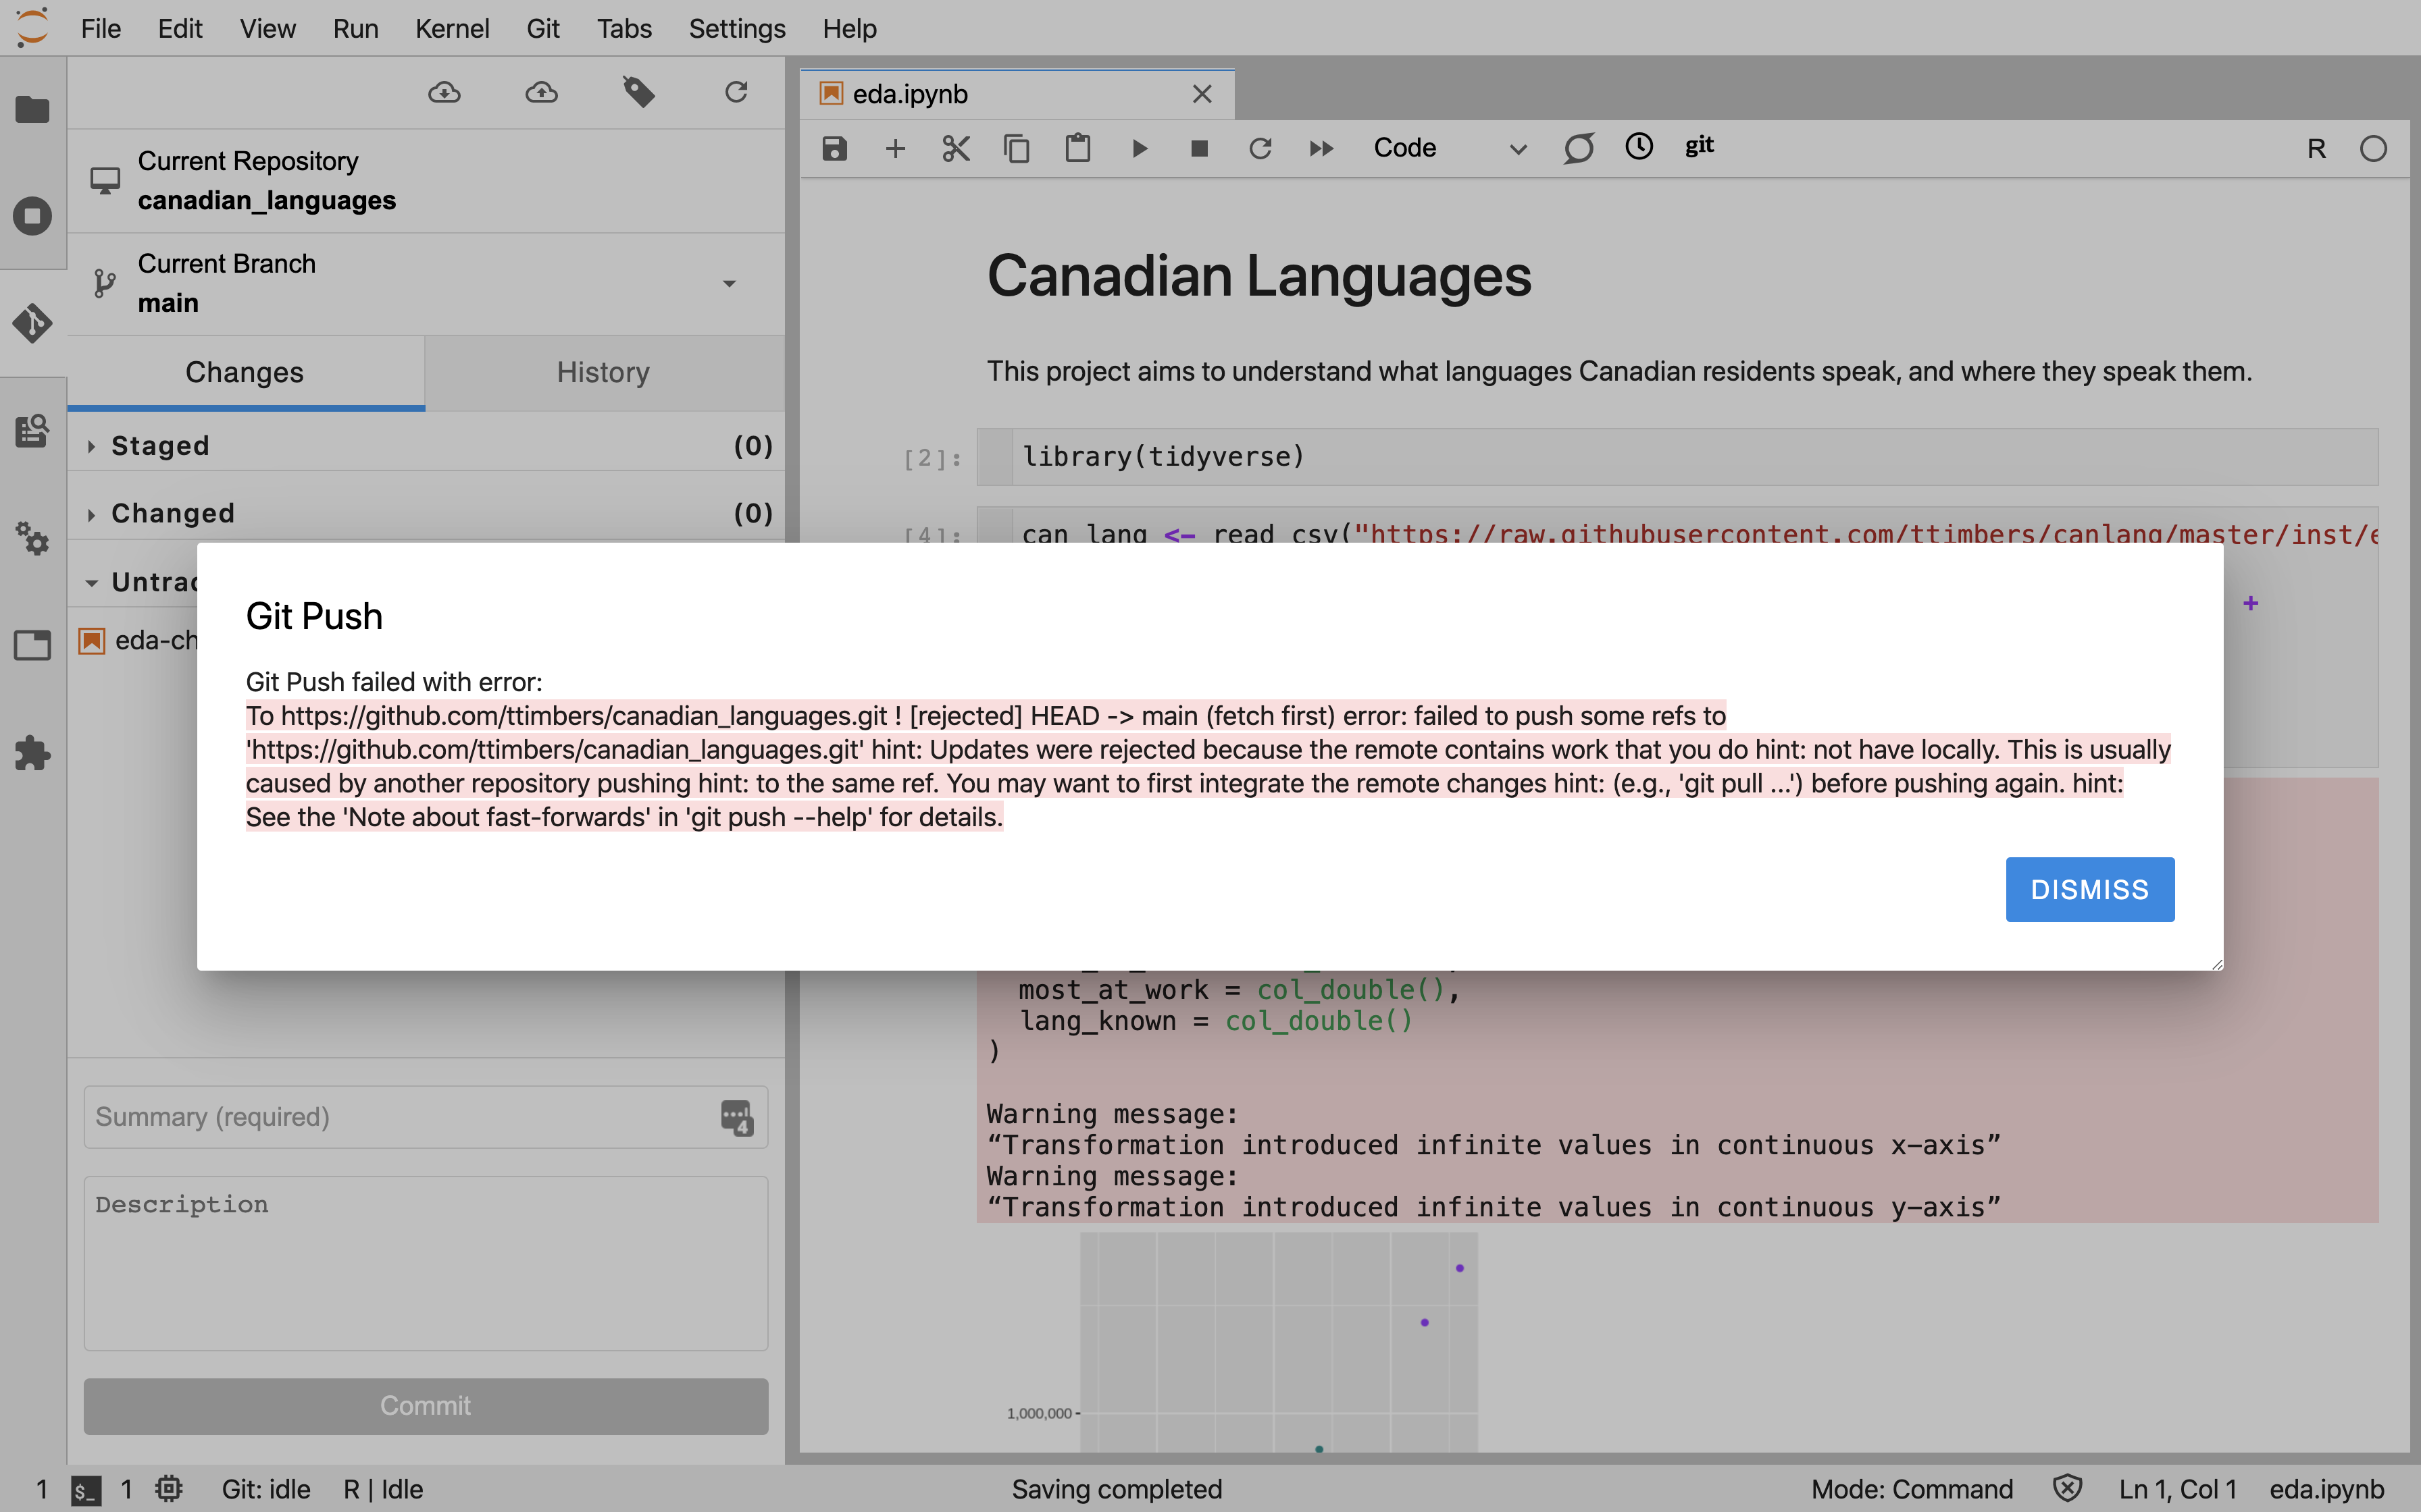Run the selected cell

click(x=1138, y=149)
